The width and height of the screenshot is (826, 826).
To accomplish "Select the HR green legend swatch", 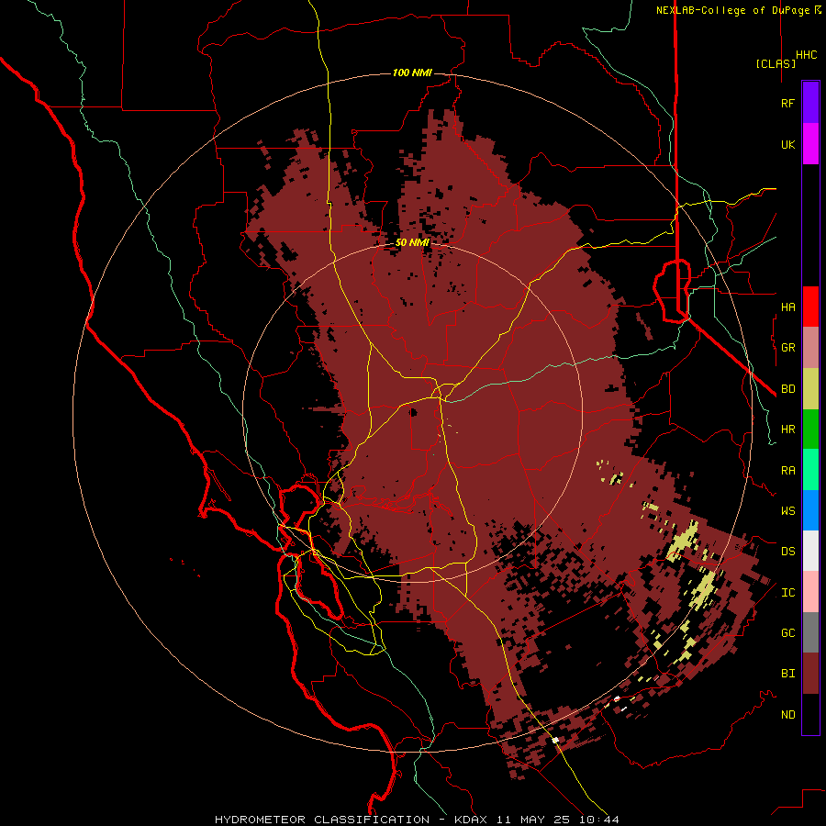I will (x=810, y=430).
